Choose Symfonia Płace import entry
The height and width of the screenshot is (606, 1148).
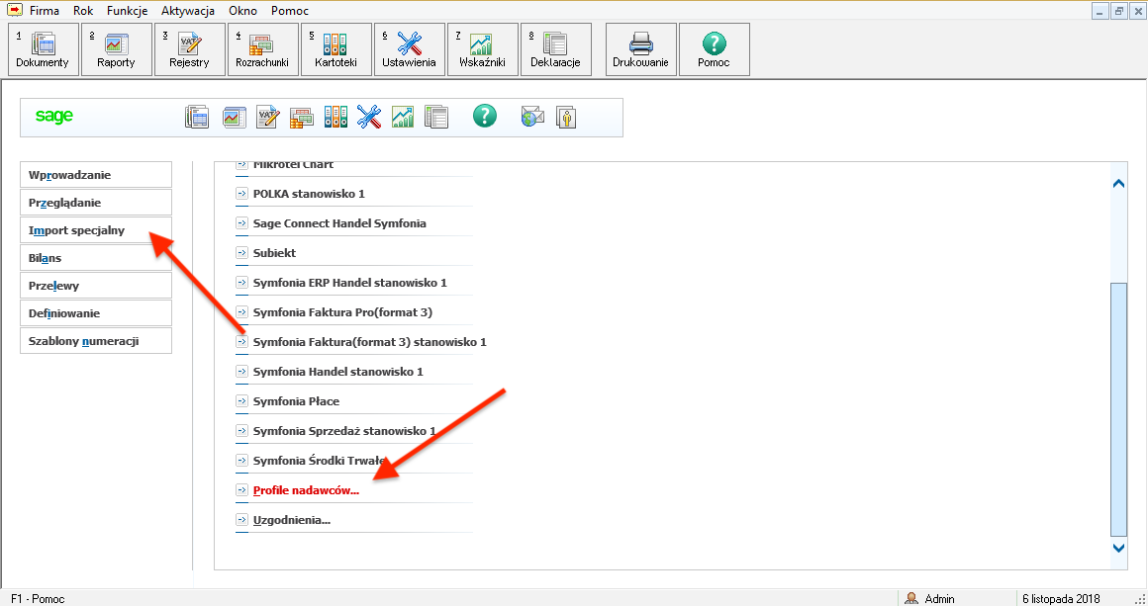tap(296, 401)
